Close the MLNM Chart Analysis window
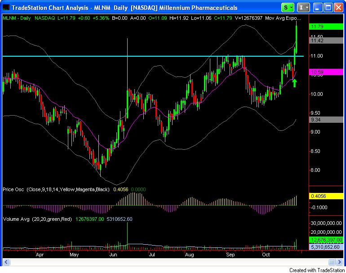 [x=338, y=8]
